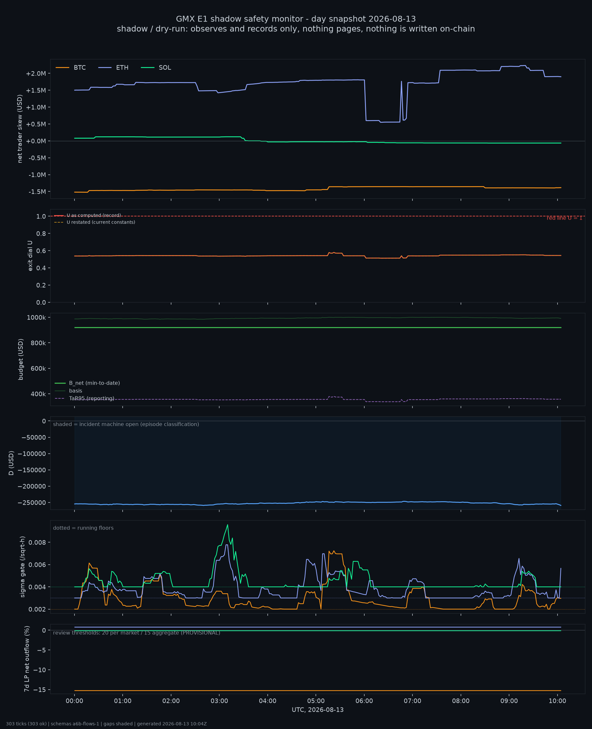592x729 pixels.
Task: Click the "0.002" sigma gate tick
Action: 36,610
